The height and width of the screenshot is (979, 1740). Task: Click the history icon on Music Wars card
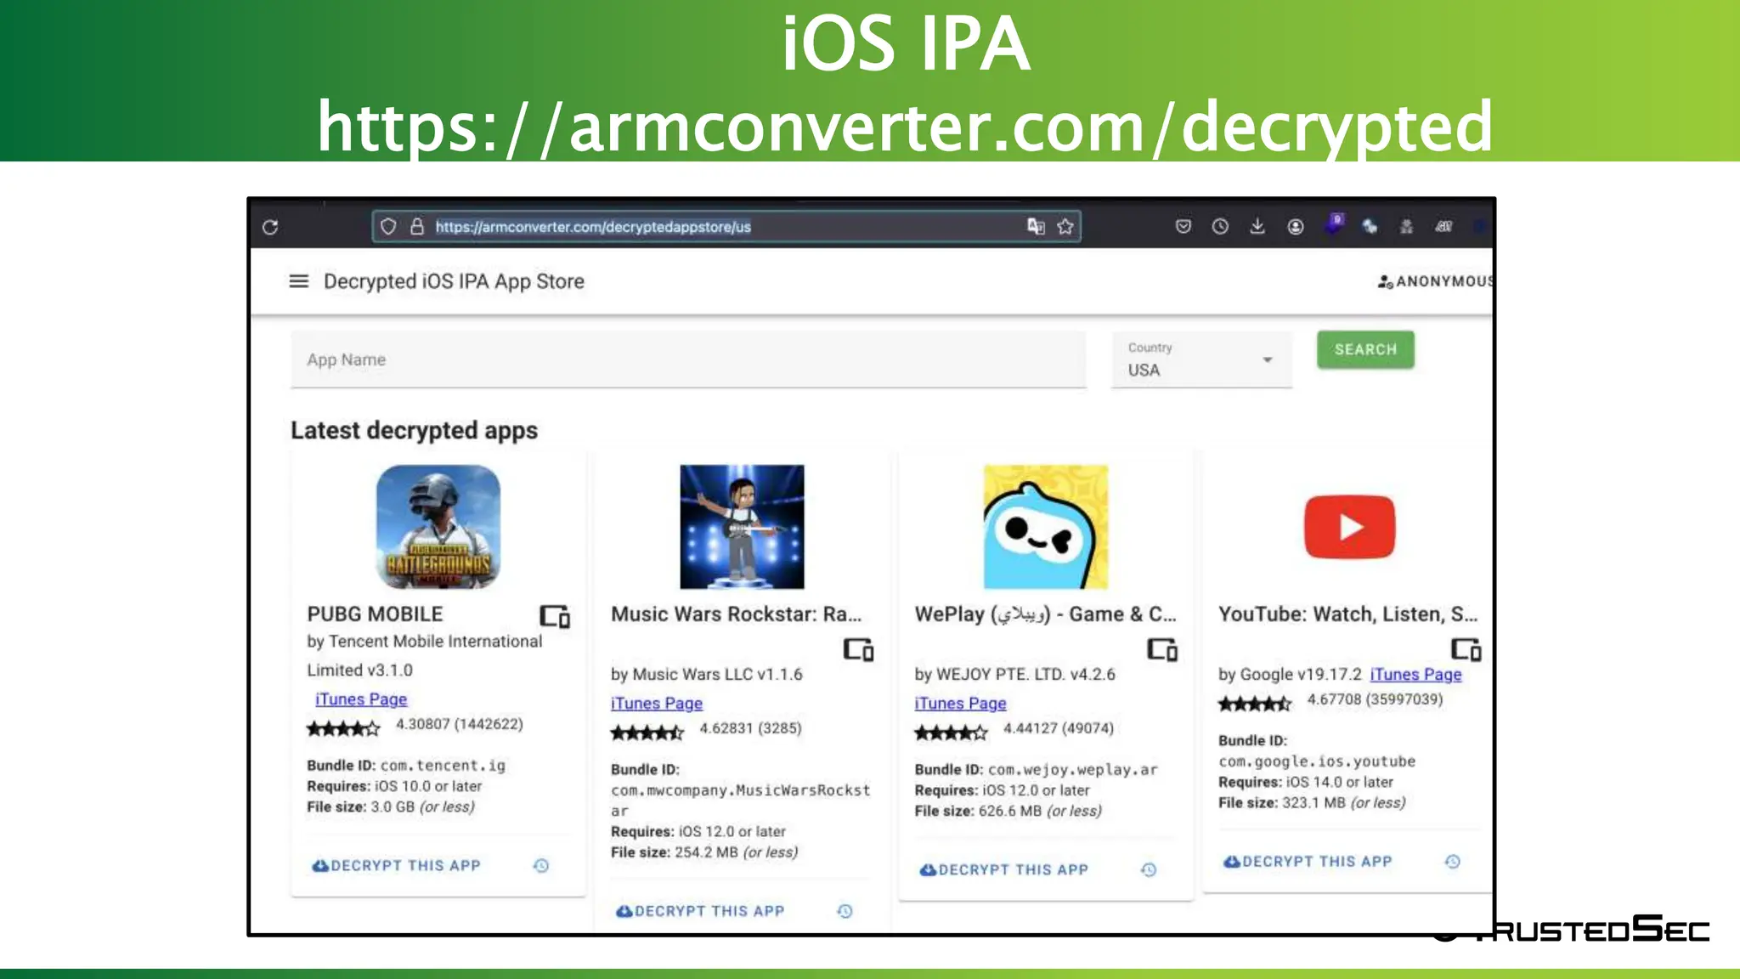(845, 911)
